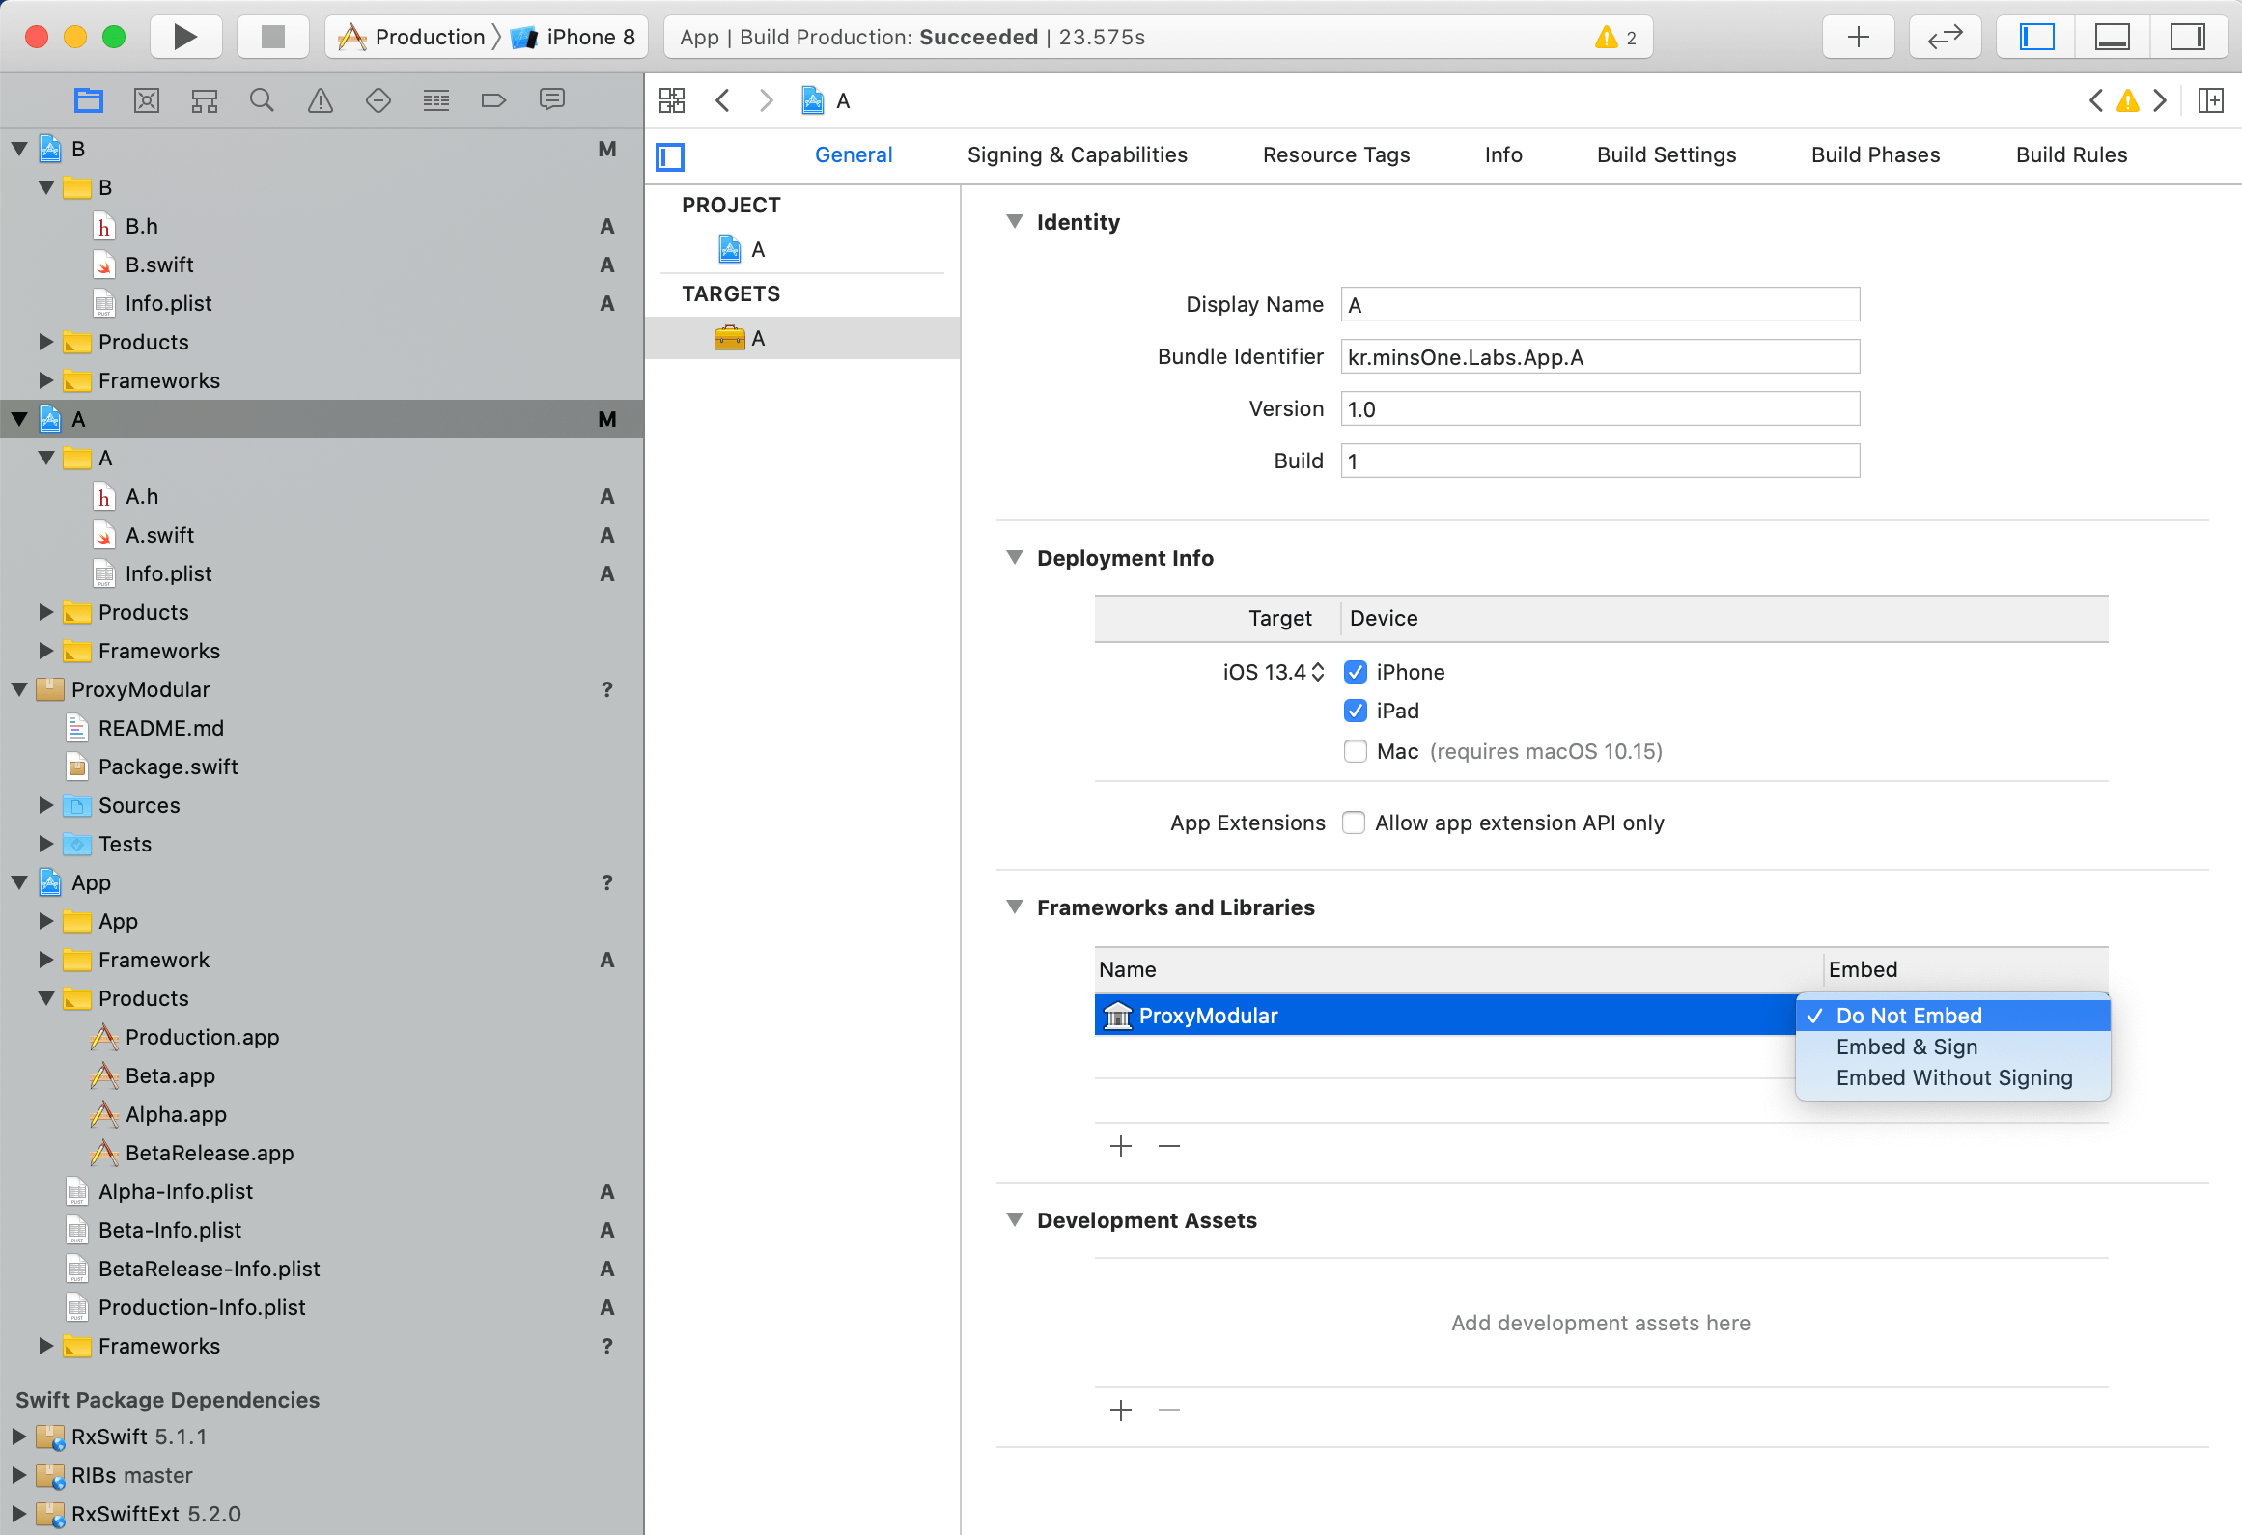Uncheck the iPad device checkbox

[1356, 711]
